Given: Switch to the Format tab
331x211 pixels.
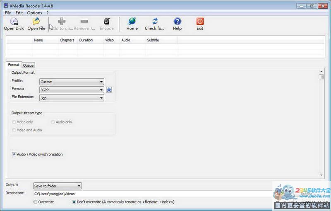Looking at the screenshot, I should pyautogui.click(x=14, y=65).
